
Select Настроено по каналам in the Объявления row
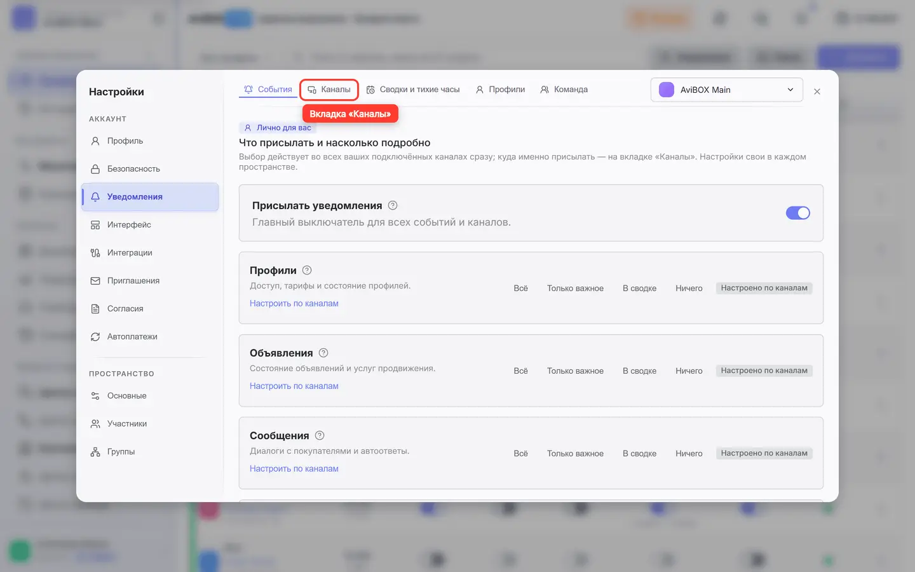coord(764,371)
